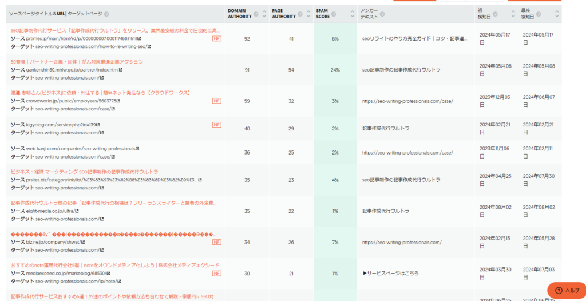Open external link icon for gankenshin50.mhlw.go.jp source

point(121,70)
